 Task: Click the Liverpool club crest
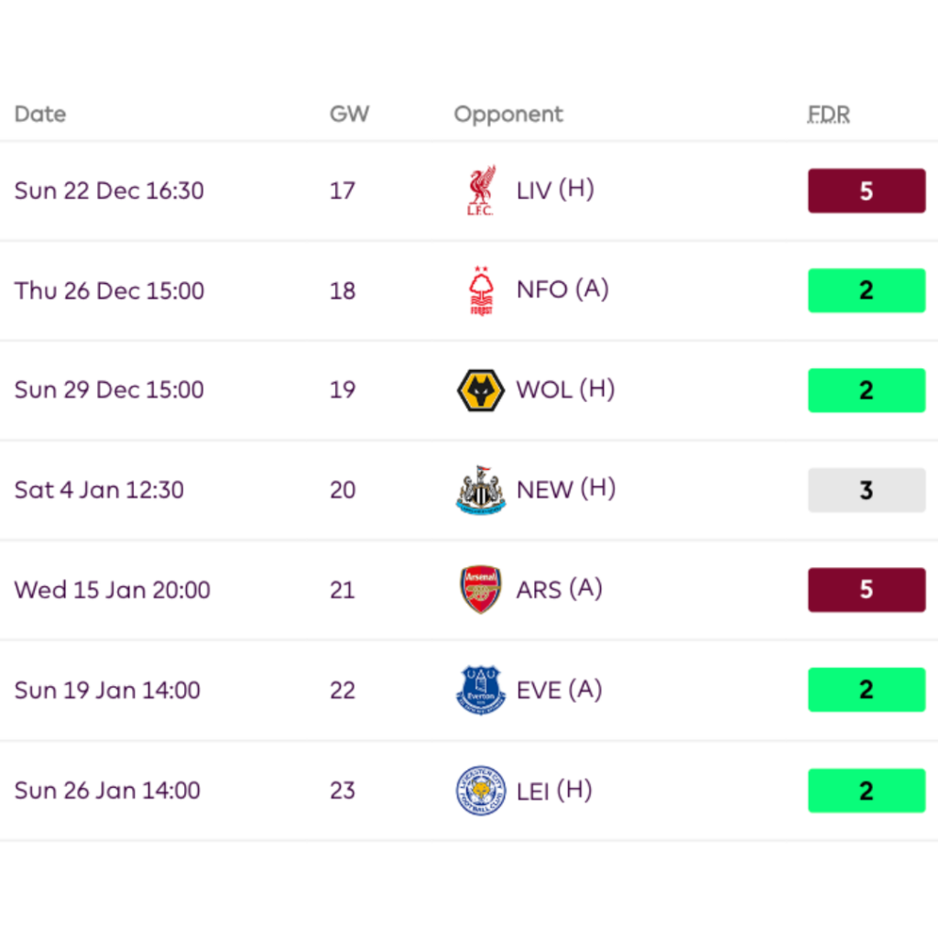pos(480,191)
